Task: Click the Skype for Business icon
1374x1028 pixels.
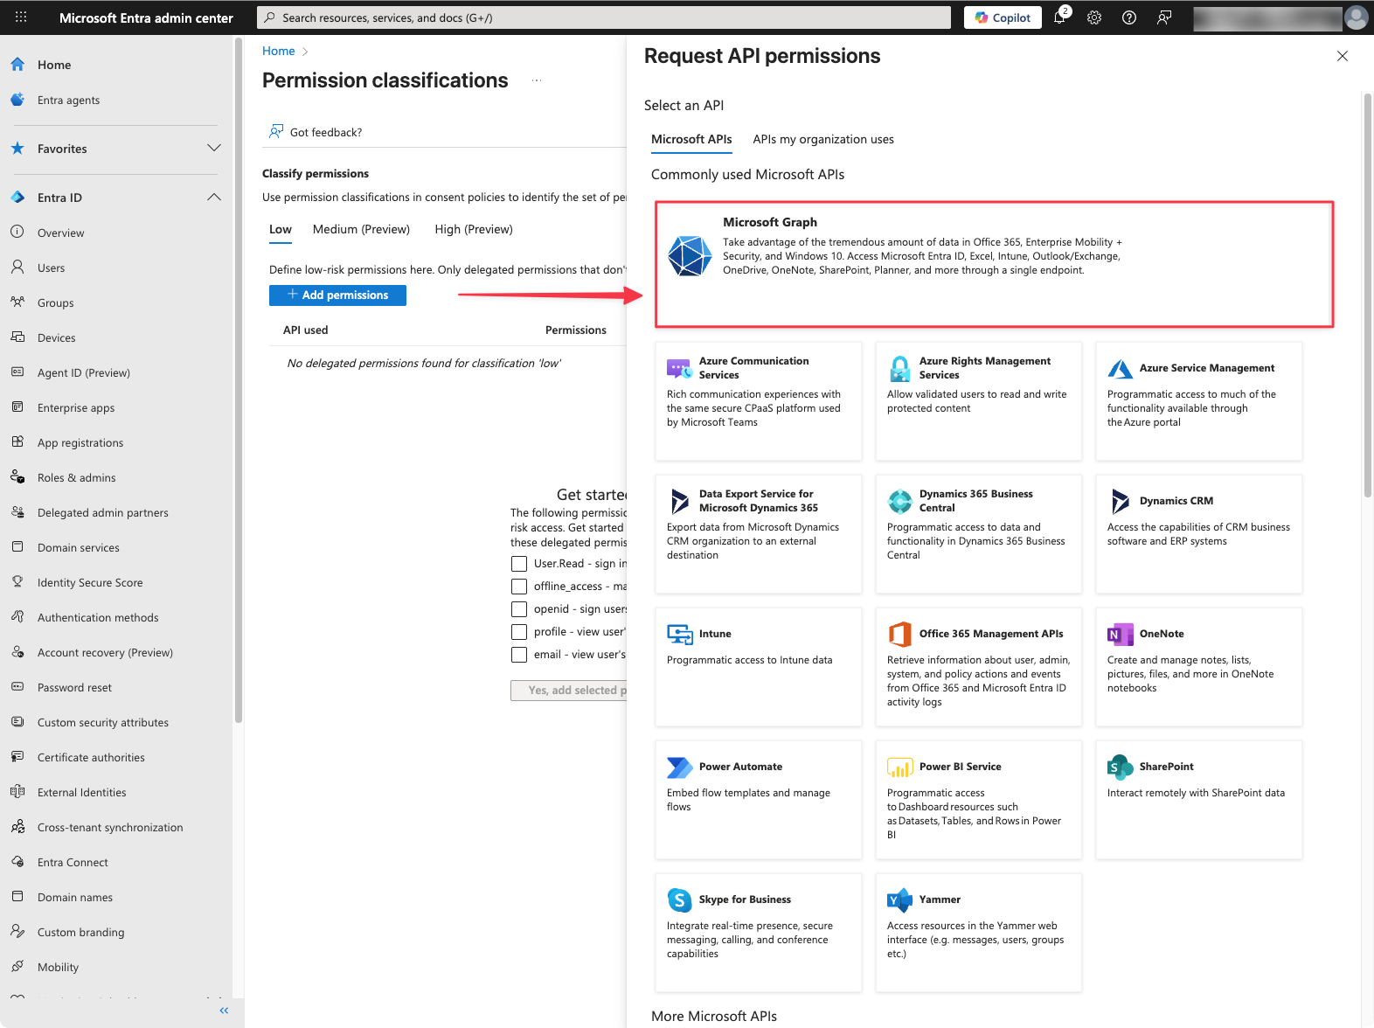Action: 680,899
